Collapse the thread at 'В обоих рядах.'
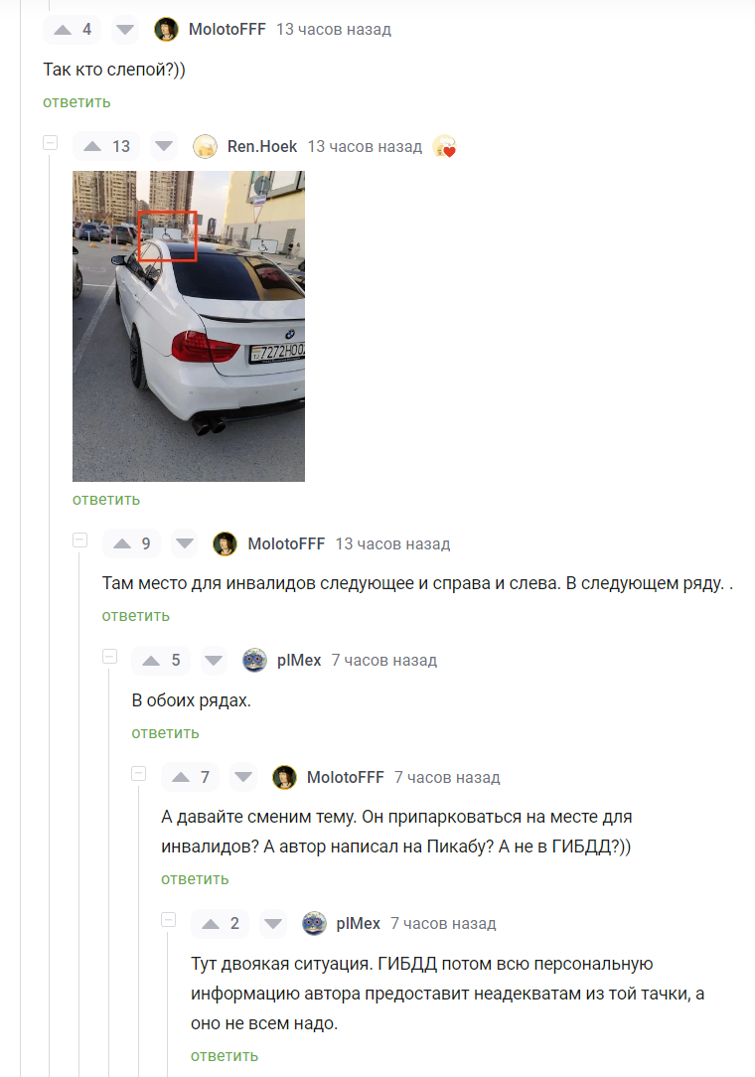 click(x=109, y=657)
